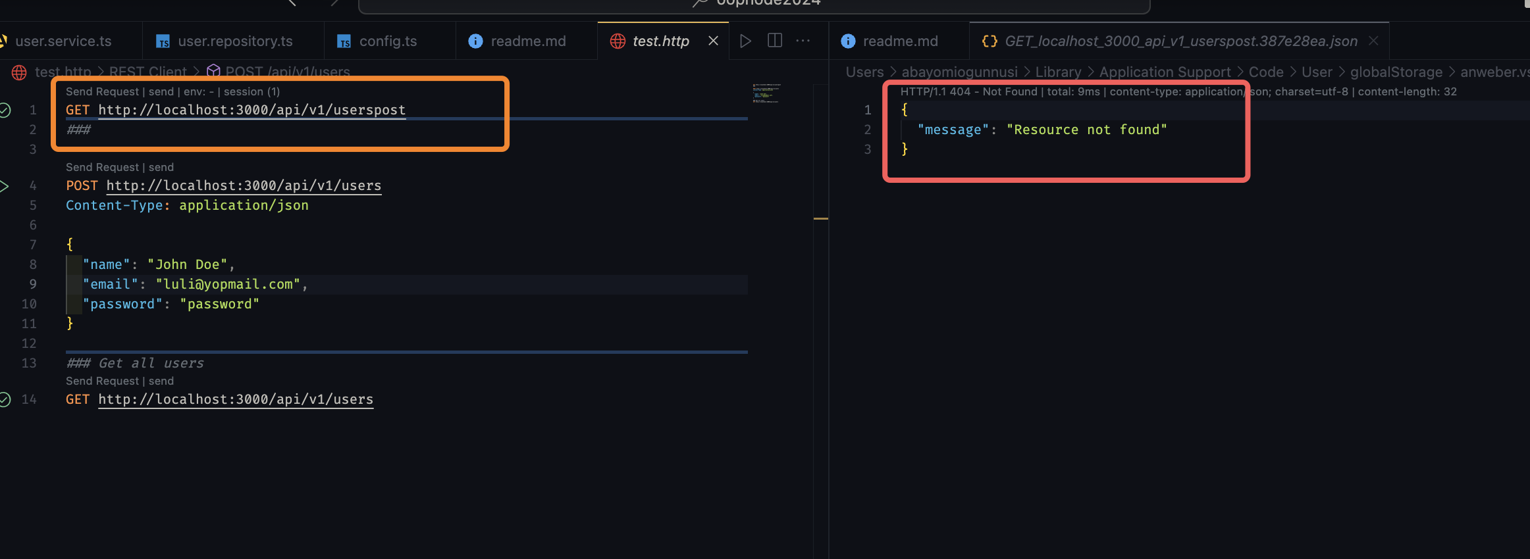The height and width of the screenshot is (559, 1530).
Task: Click the globalStorage breadcrumb
Action: click(1396, 72)
